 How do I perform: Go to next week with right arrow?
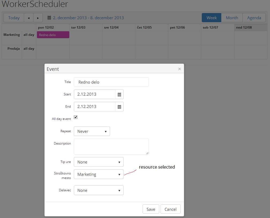[x=38, y=18]
